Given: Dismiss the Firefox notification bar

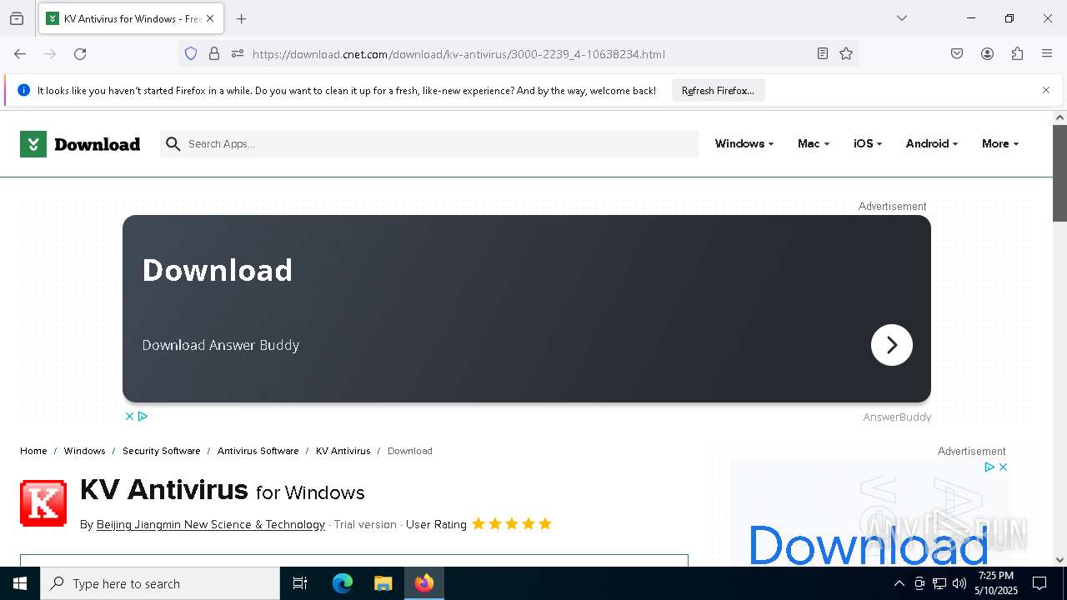Looking at the screenshot, I should pos(1046,90).
